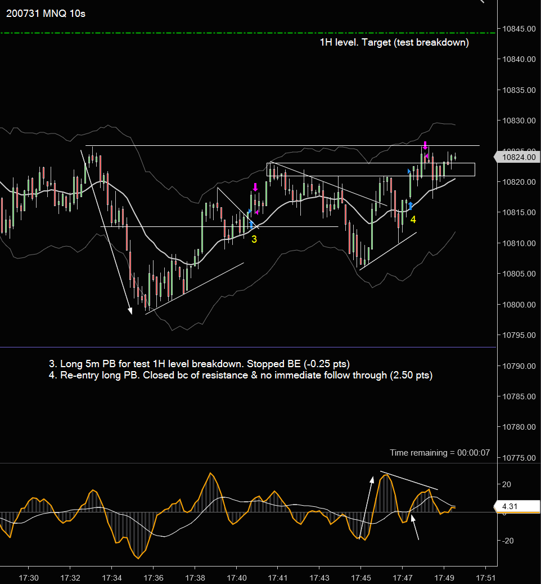Click the 4.31 oscillator value marker

point(516,506)
